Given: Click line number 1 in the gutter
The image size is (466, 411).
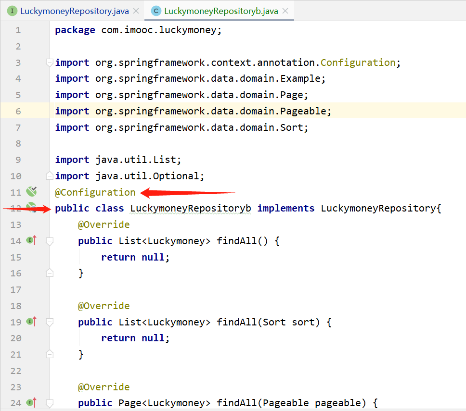Looking at the screenshot, I should [18, 30].
